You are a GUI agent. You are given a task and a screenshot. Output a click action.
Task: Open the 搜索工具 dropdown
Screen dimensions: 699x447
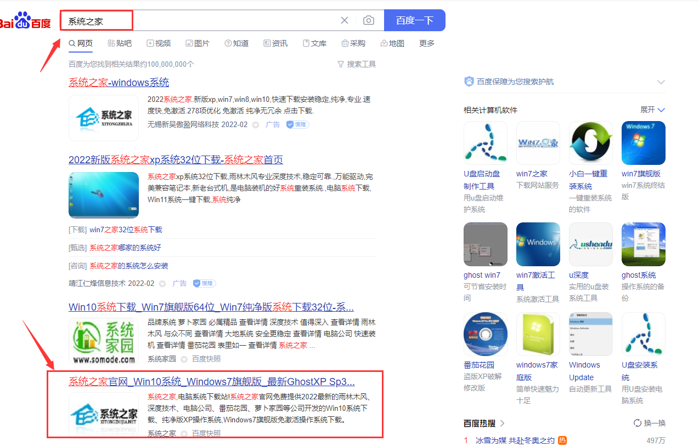tap(357, 64)
